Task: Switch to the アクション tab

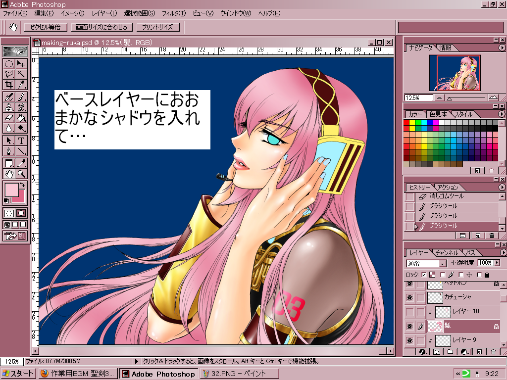Action: pyautogui.click(x=448, y=188)
